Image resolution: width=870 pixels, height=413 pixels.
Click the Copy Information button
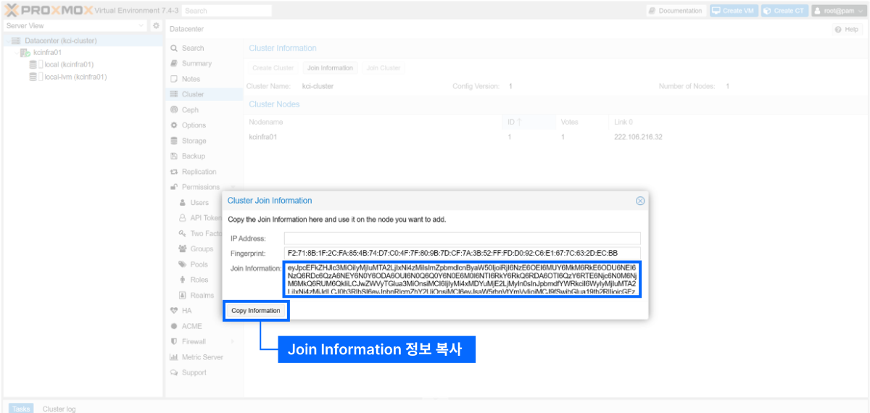256,311
